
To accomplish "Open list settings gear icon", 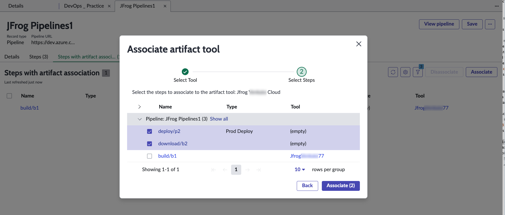I will coord(405,72).
